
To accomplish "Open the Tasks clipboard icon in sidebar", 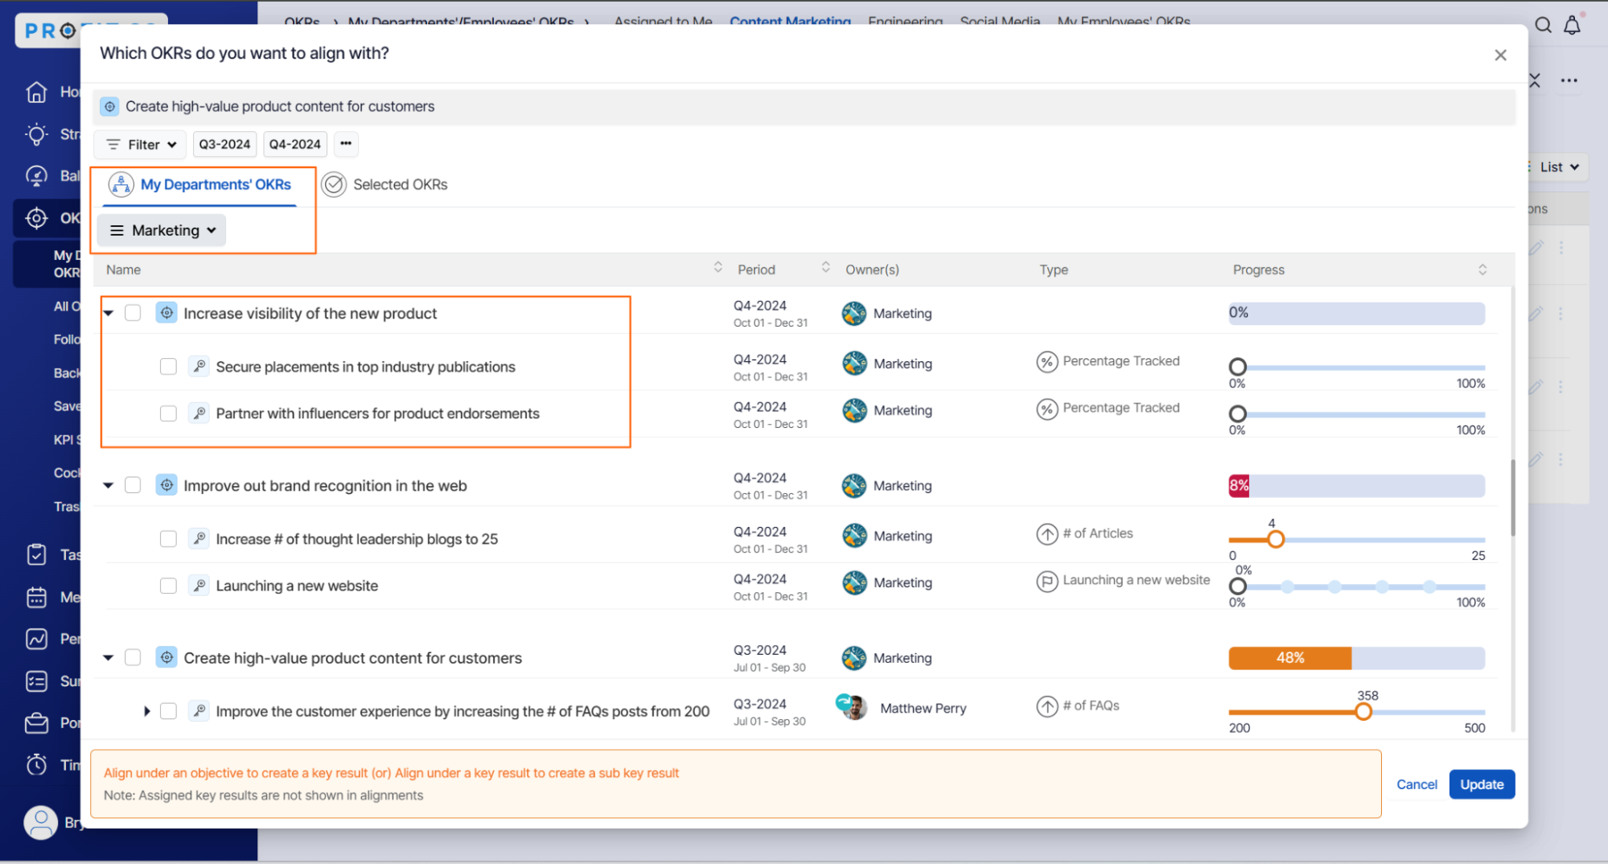I will 36,554.
